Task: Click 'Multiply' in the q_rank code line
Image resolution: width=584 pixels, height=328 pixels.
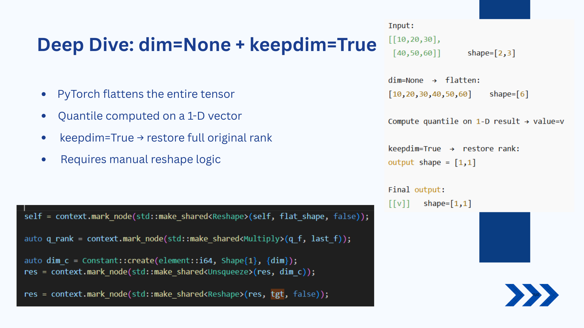Action: point(261,239)
